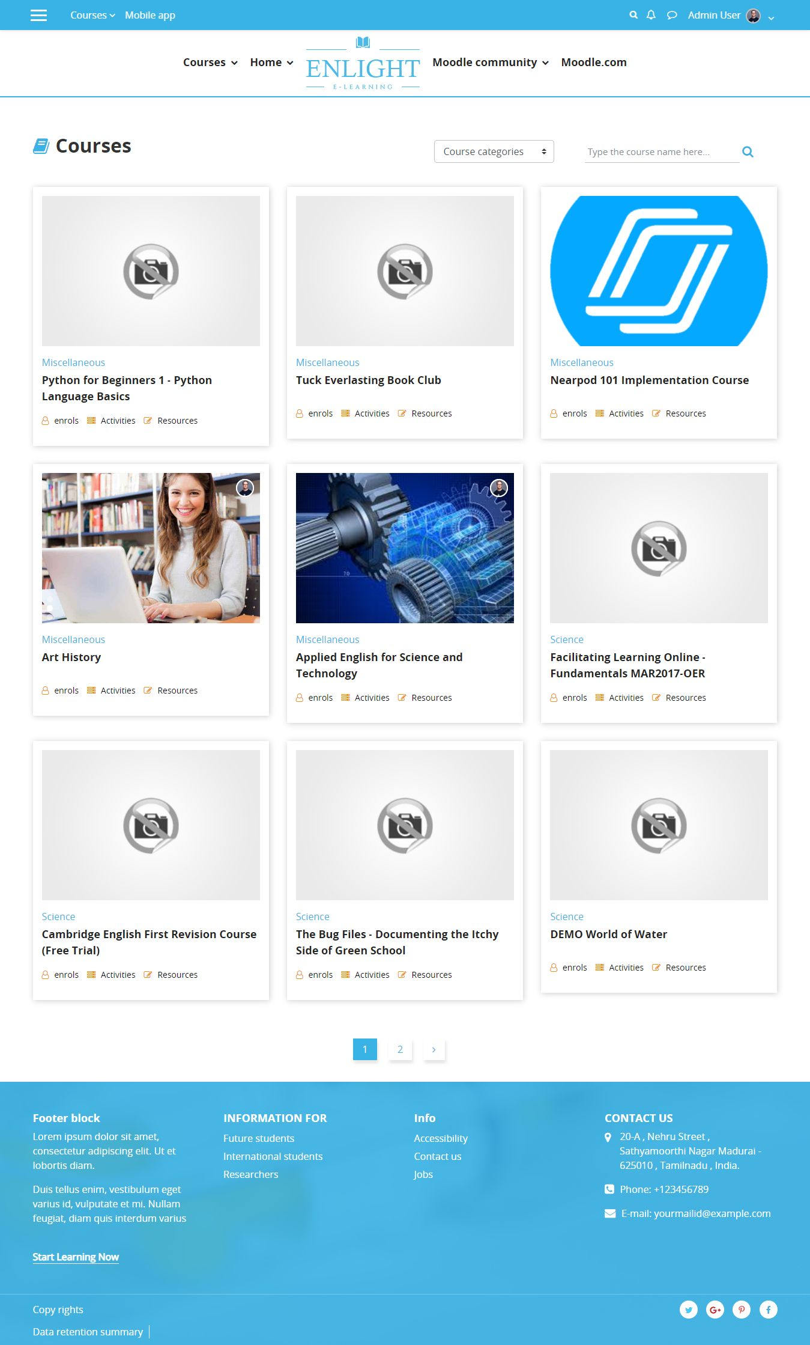Click enrols icon on DEMO World of Water
The height and width of the screenshot is (1345, 810).
point(554,968)
